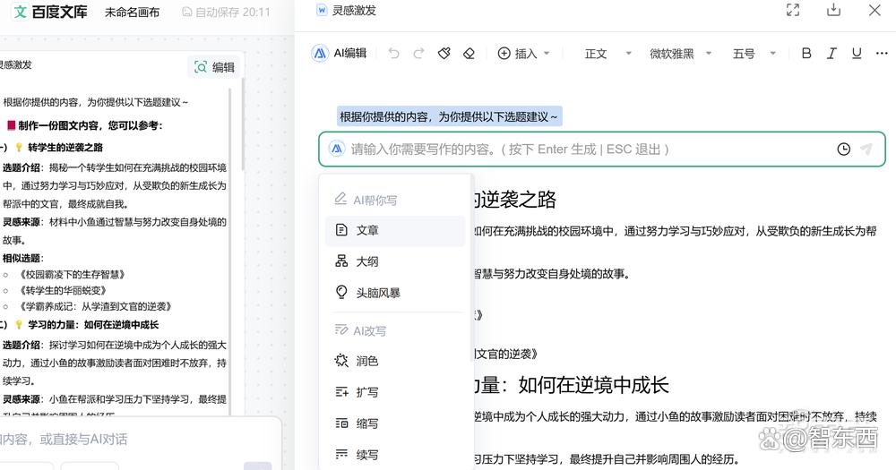This screenshot has width=896, height=470.
Task: Open the 插入 dropdown
Action: point(523,53)
